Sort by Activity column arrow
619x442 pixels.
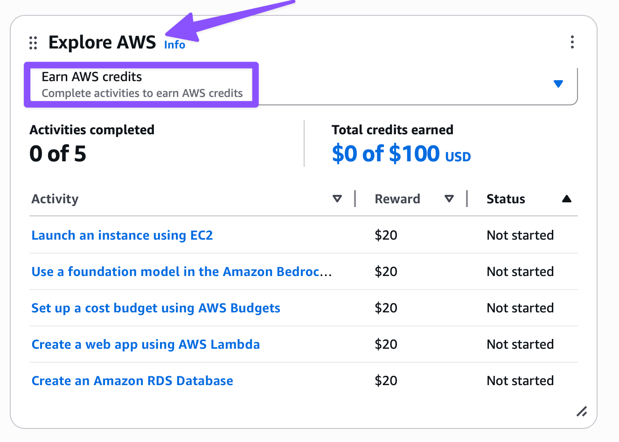coord(337,199)
